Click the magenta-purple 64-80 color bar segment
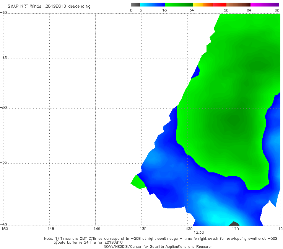Image resolution: width=283 pixels, height=249 pixels. [265, 5]
